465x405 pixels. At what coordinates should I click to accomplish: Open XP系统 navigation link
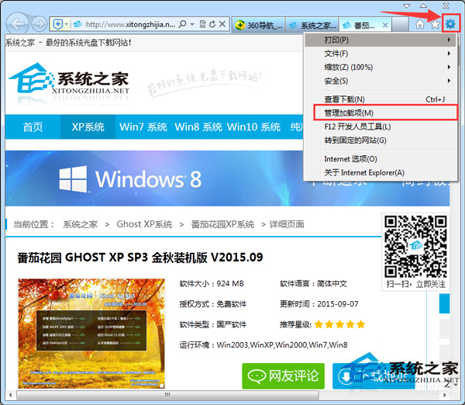(88, 127)
